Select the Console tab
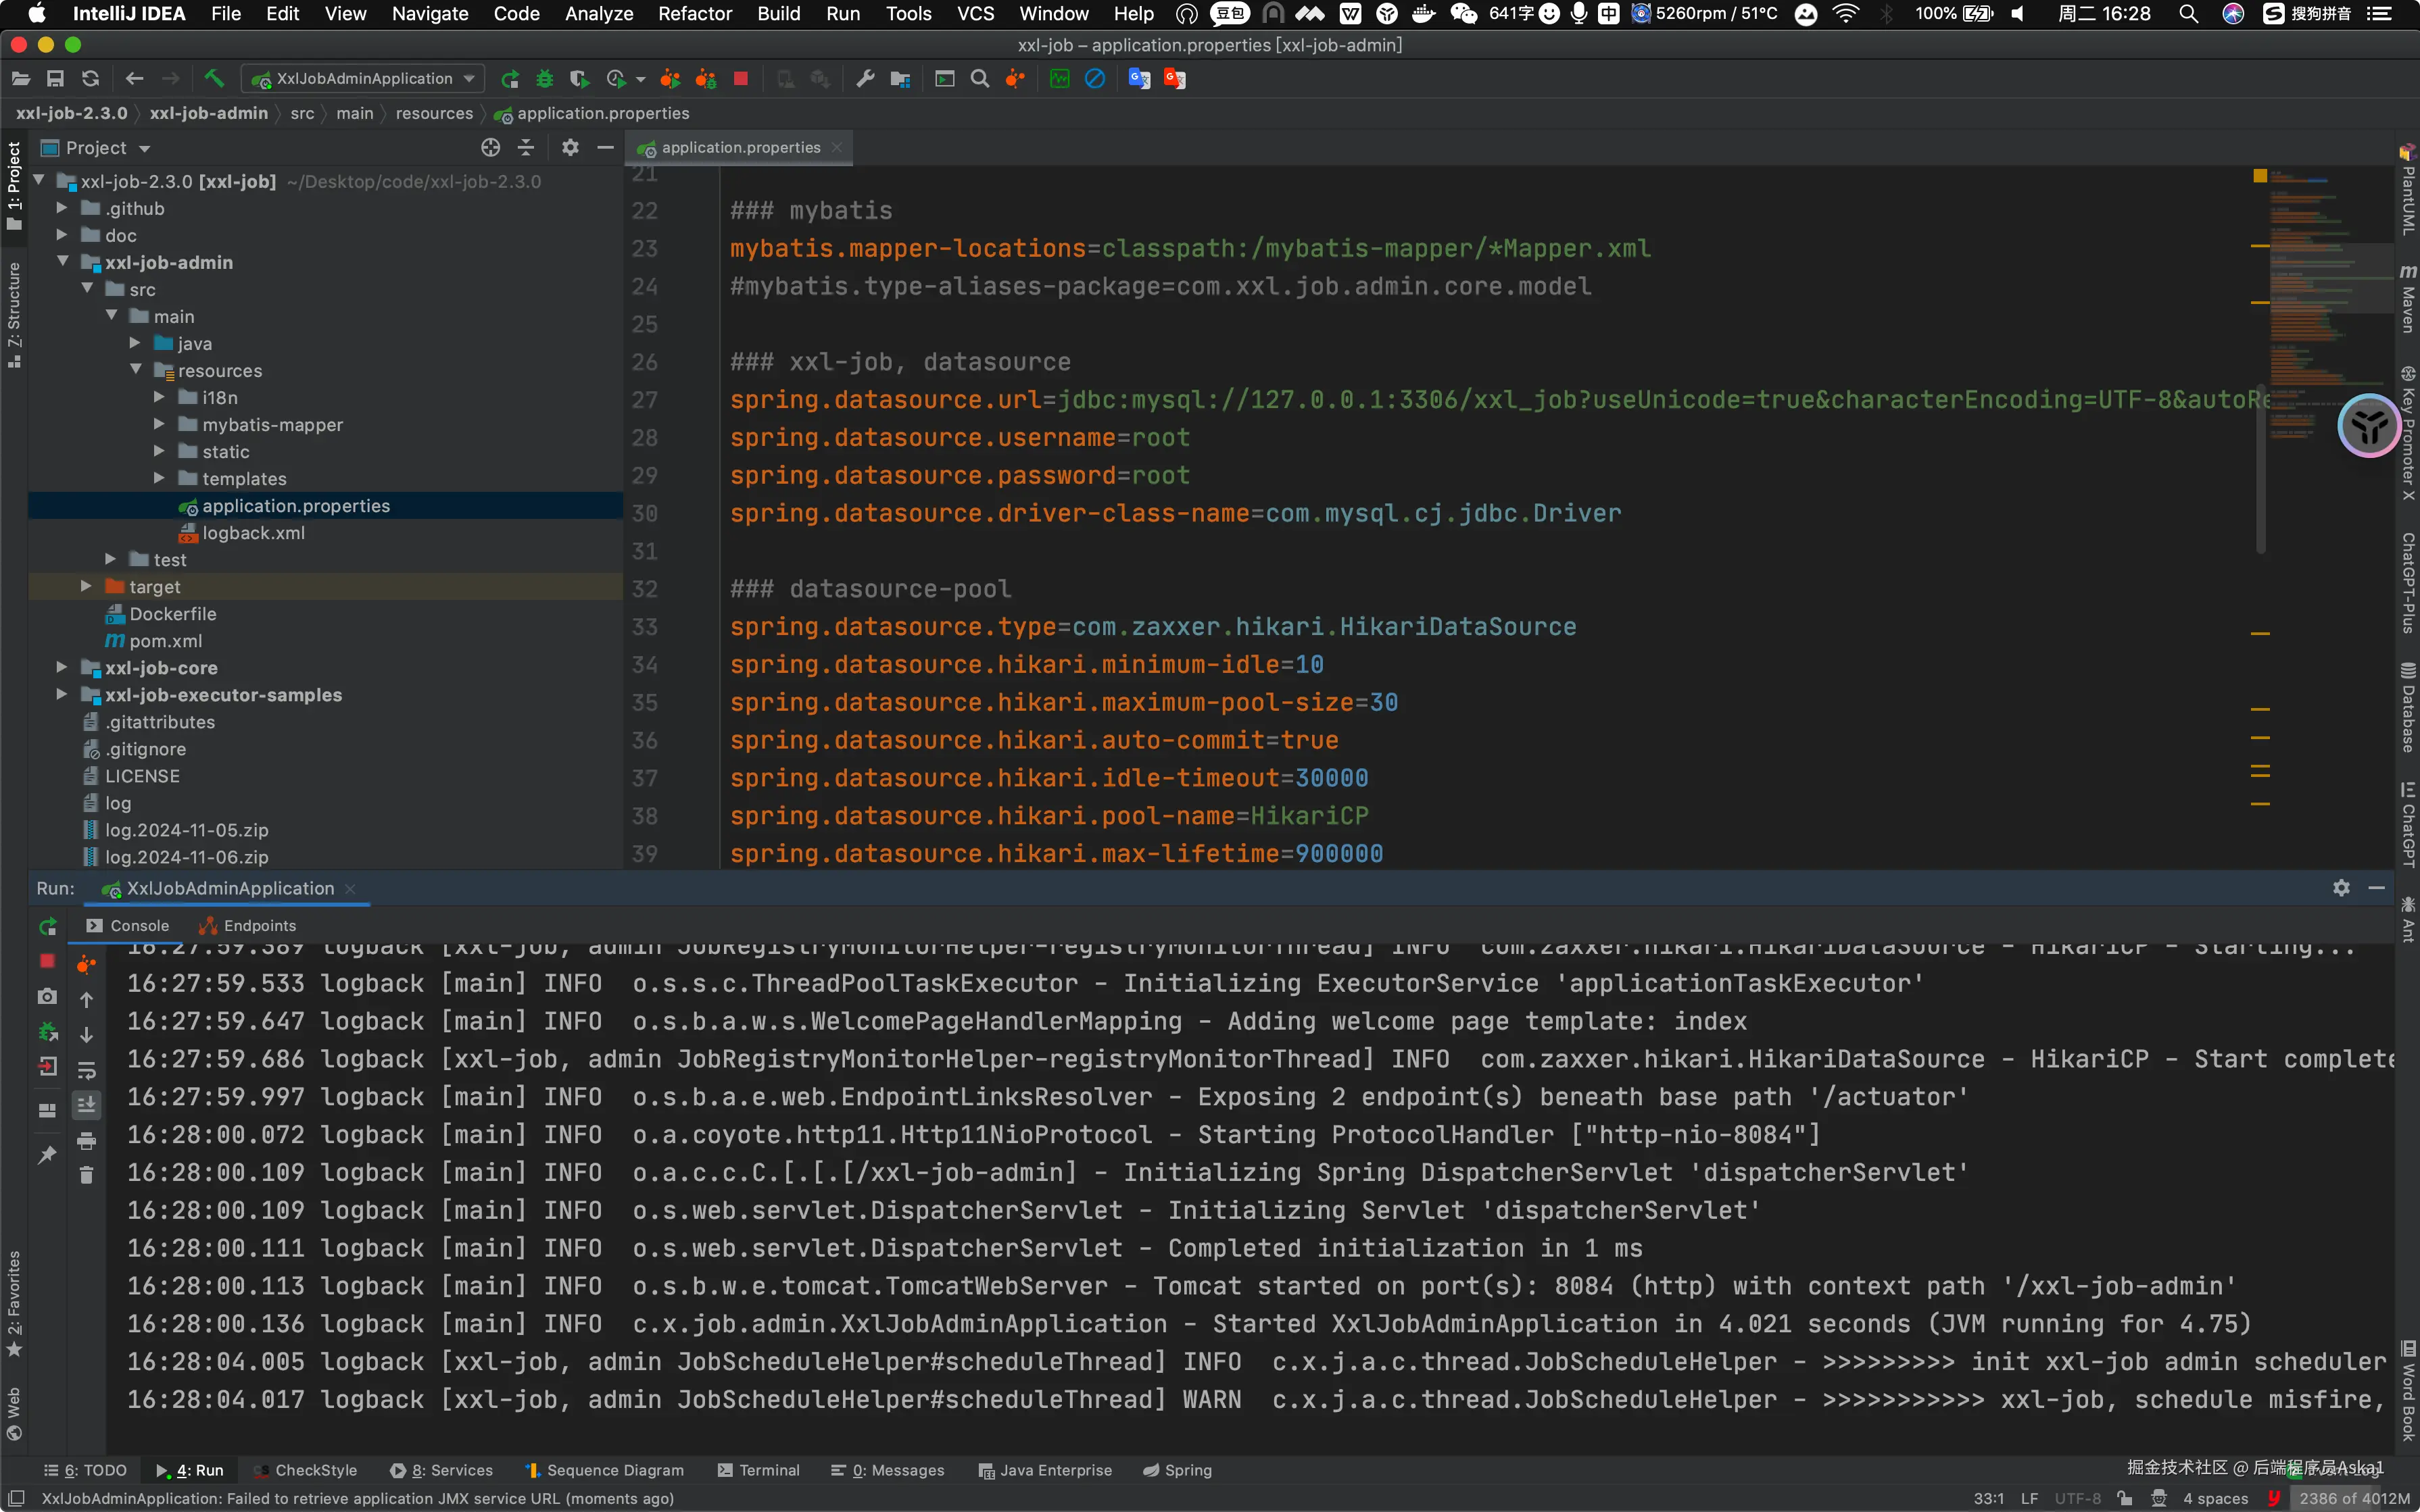The image size is (2420, 1512). click(127, 926)
